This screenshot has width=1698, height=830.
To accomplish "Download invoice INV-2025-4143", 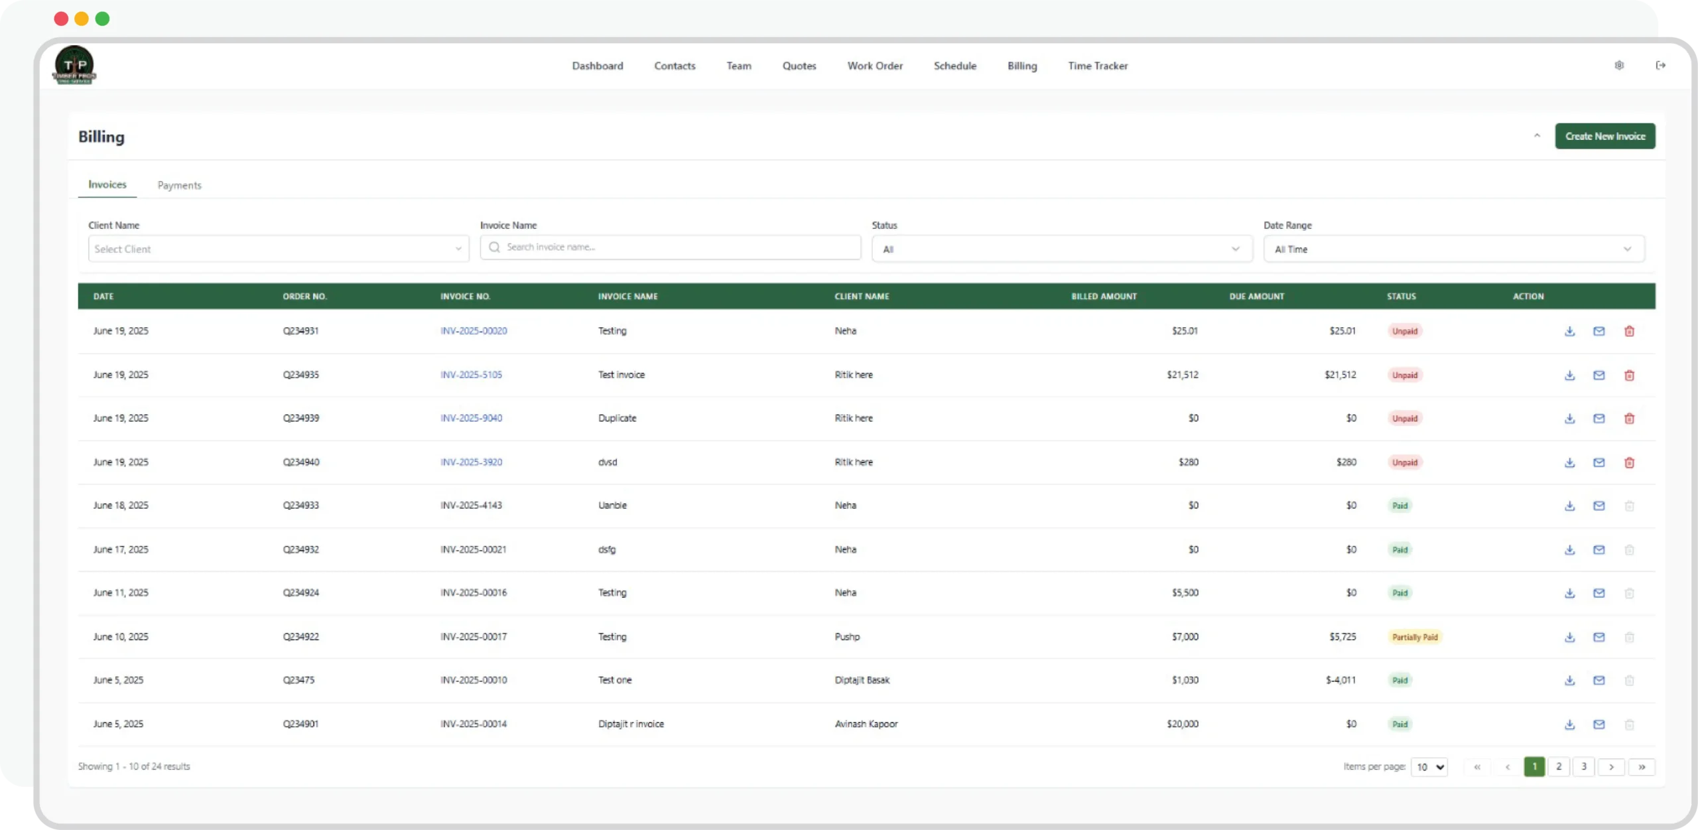I will click(1569, 506).
